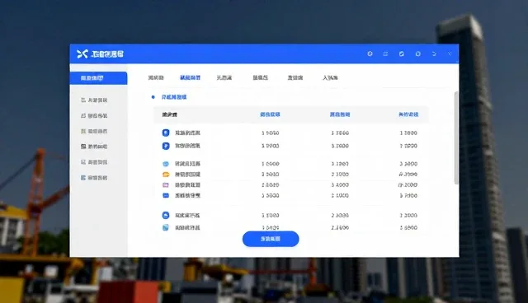The height and width of the screenshot is (303, 528).
Task: Click the vertical scrollbar thumb of the content panel
Action: point(456,138)
